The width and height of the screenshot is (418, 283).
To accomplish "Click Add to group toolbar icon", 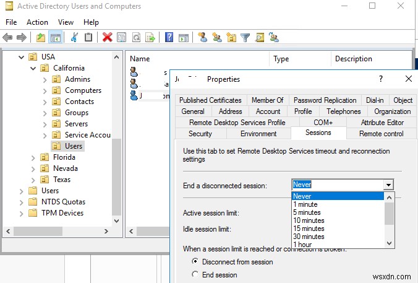I will 273,37.
